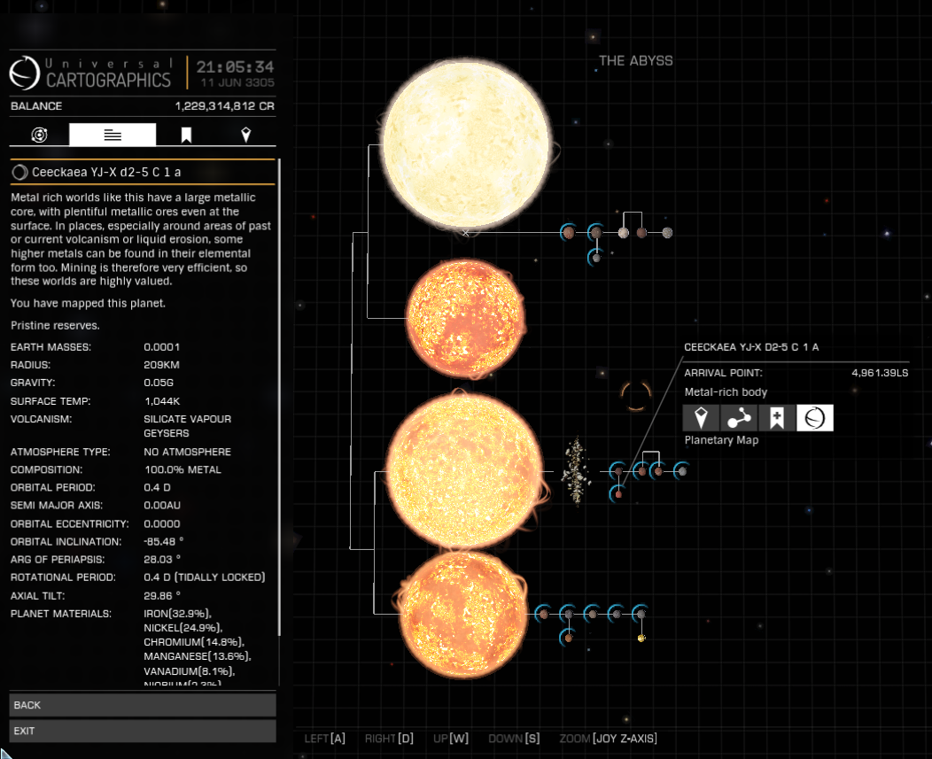The height and width of the screenshot is (759, 932).
Task: Select the second orange star below the yellow one
Action: (465, 318)
